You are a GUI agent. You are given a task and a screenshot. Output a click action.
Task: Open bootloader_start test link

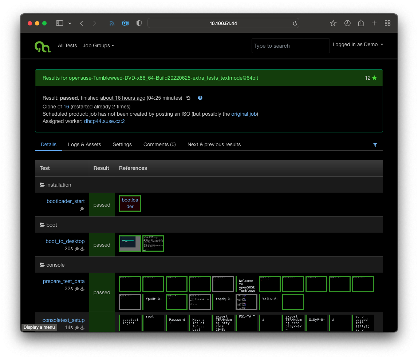coord(66,202)
